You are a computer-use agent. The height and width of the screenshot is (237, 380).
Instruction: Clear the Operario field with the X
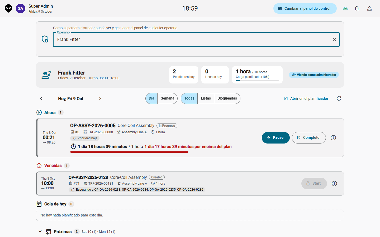(334, 39)
